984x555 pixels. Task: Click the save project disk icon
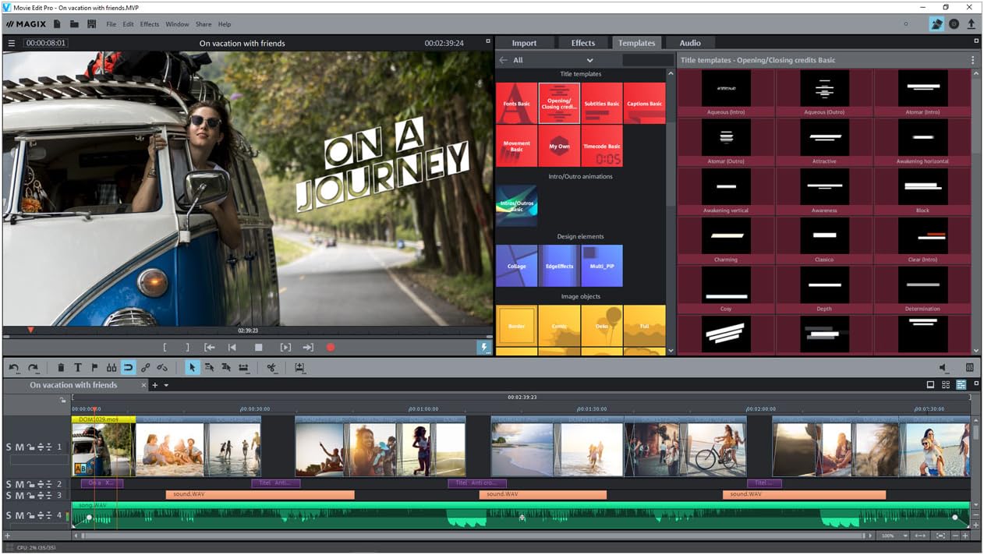coord(91,24)
